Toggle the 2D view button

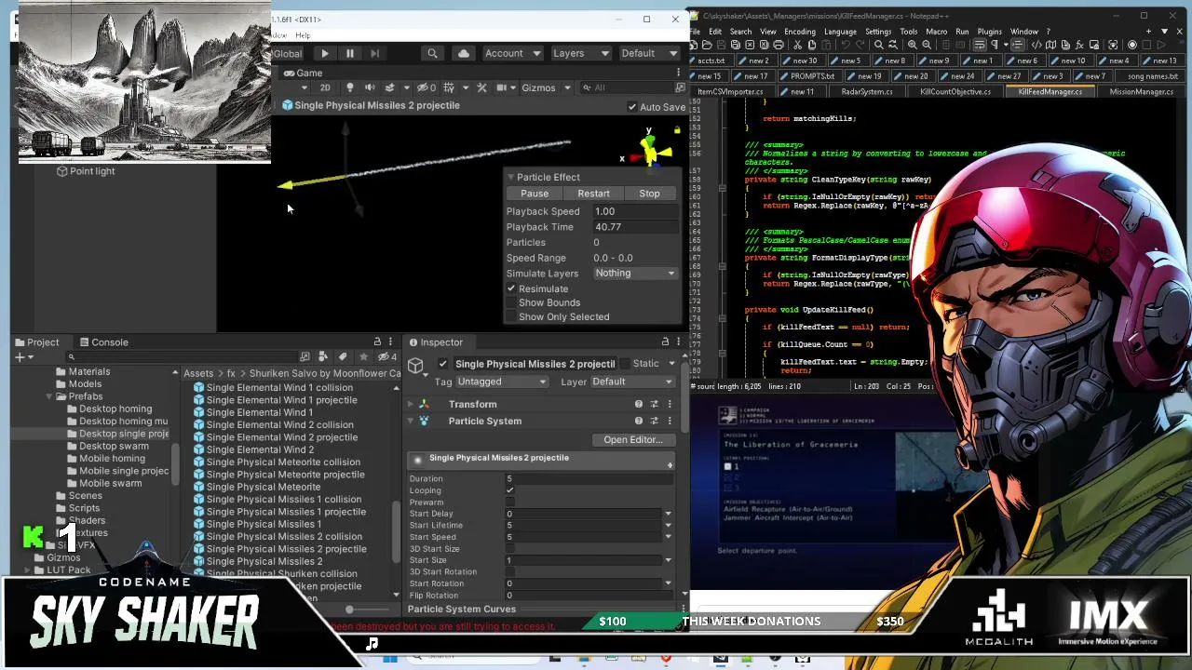pos(325,87)
